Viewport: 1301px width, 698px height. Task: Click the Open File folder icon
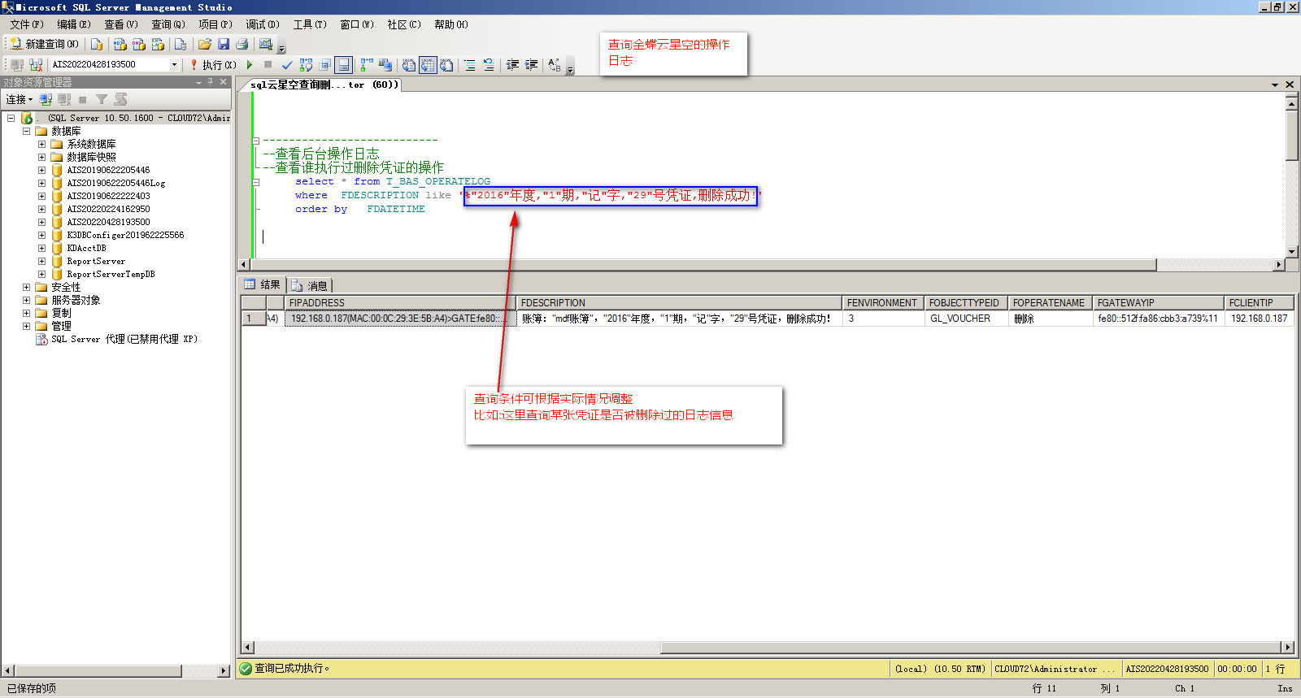coord(205,44)
